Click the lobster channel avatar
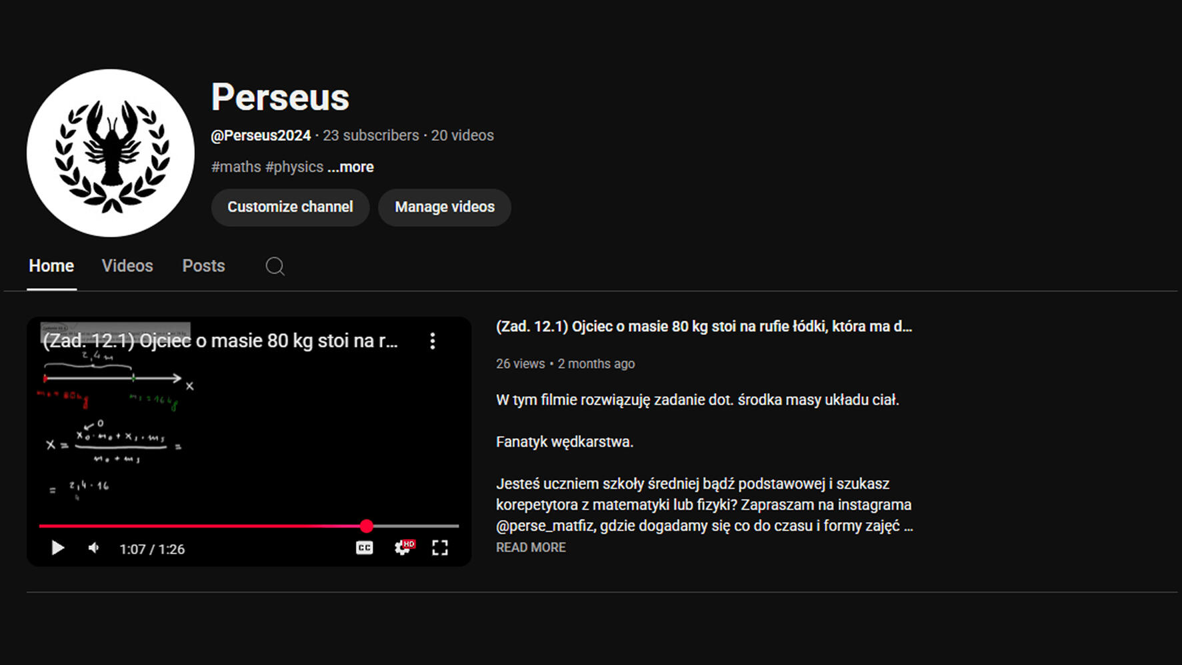The width and height of the screenshot is (1182, 665). [x=111, y=153]
